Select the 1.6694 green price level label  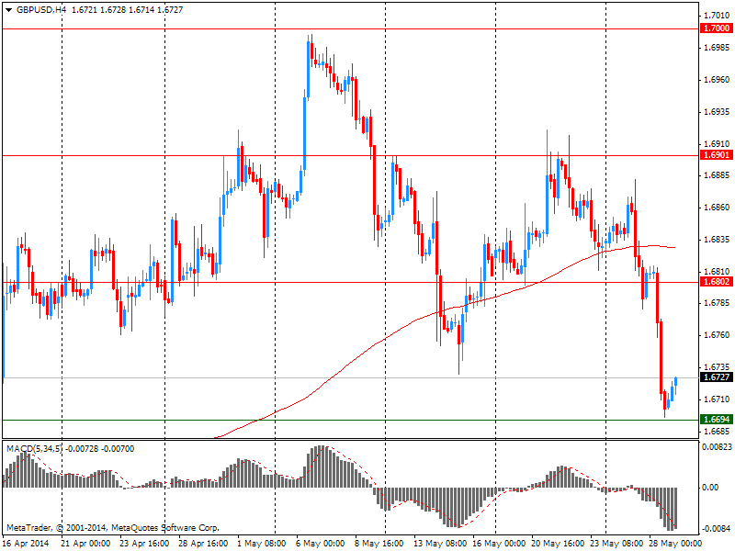pyautogui.click(x=717, y=420)
